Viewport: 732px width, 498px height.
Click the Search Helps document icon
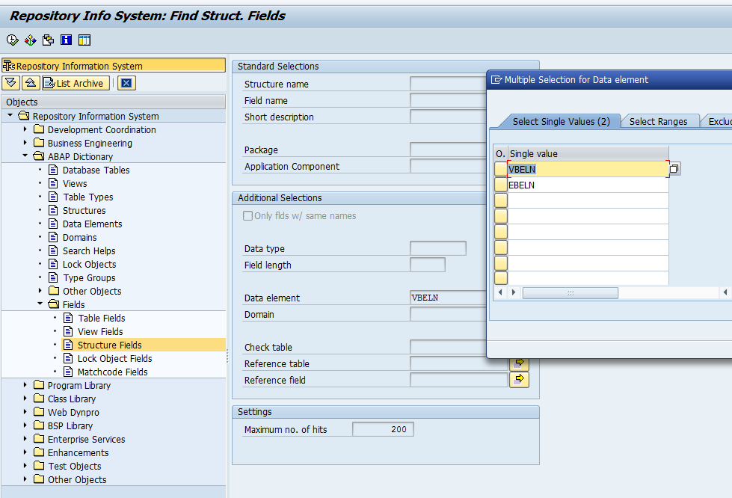tap(54, 250)
